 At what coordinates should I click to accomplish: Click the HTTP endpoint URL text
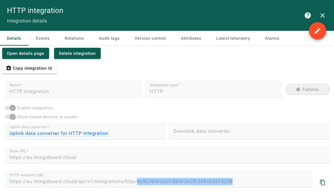[121, 182]
